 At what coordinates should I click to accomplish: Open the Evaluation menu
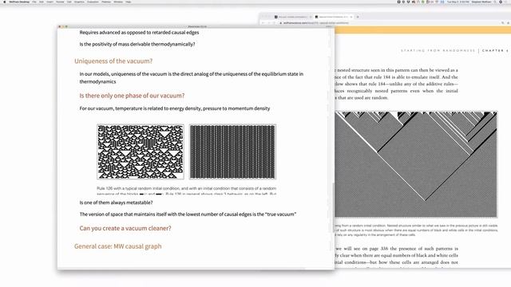(x=93, y=2)
